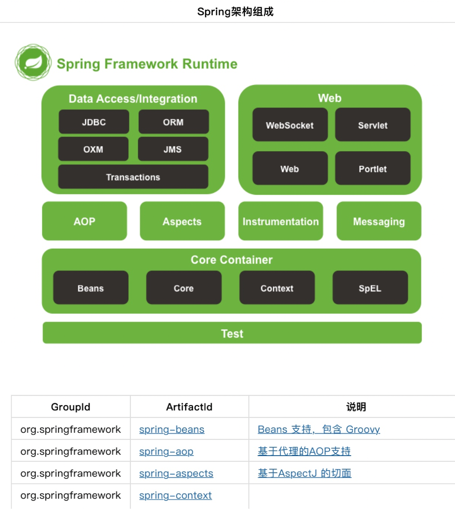Click the 'Data Access/Integration' heading
This screenshot has height=510, width=455.
click(133, 98)
